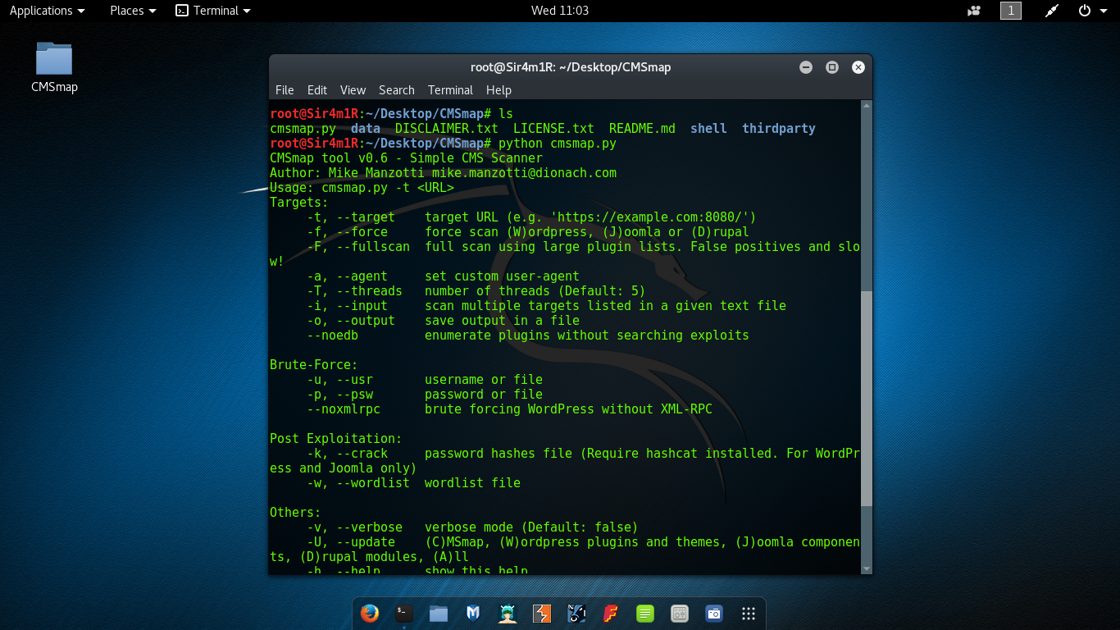This screenshot has height=630, width=1120.
Task: Show all applications grid
Action: pos(748,613)
